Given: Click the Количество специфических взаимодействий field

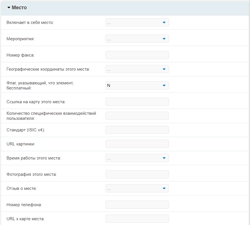Looking at the screenshot, I should click(137, 116).
